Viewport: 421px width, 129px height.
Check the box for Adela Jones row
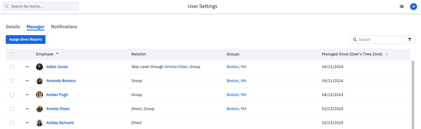(12, 67)
